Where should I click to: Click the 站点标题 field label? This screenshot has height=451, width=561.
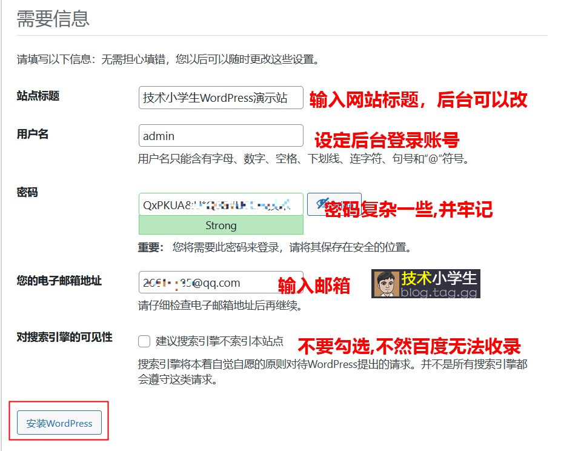coord(38,96)
